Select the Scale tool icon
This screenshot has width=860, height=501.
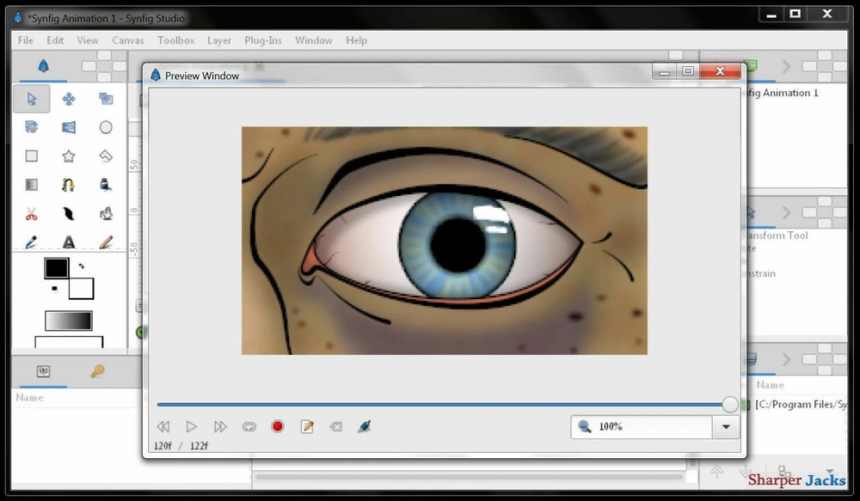(106, 99)
